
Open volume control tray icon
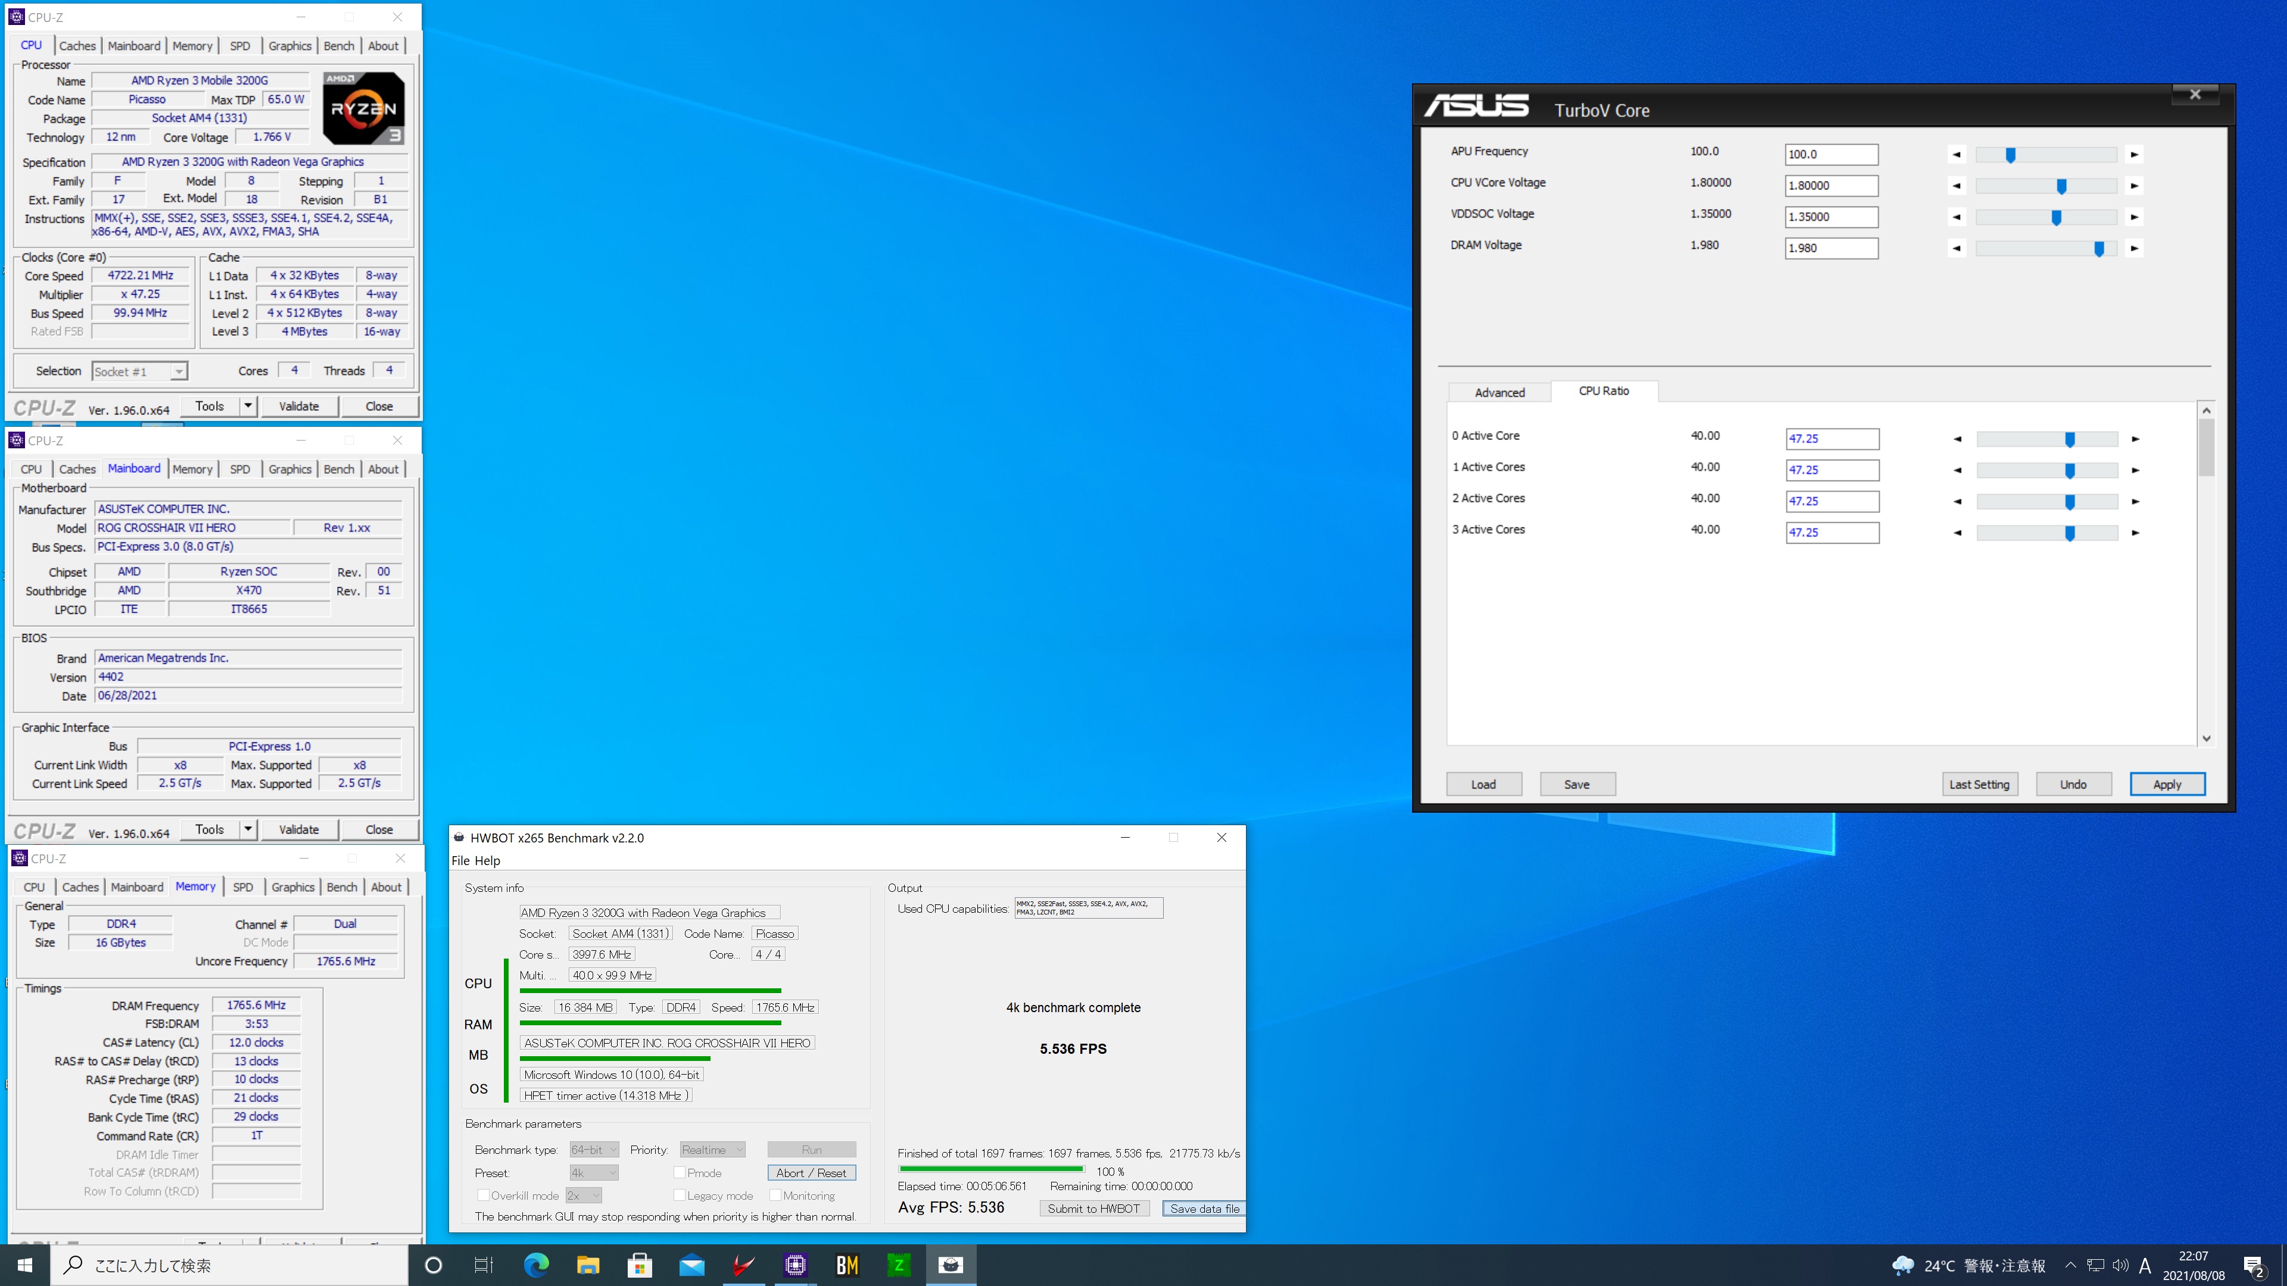point(2120,1266)
